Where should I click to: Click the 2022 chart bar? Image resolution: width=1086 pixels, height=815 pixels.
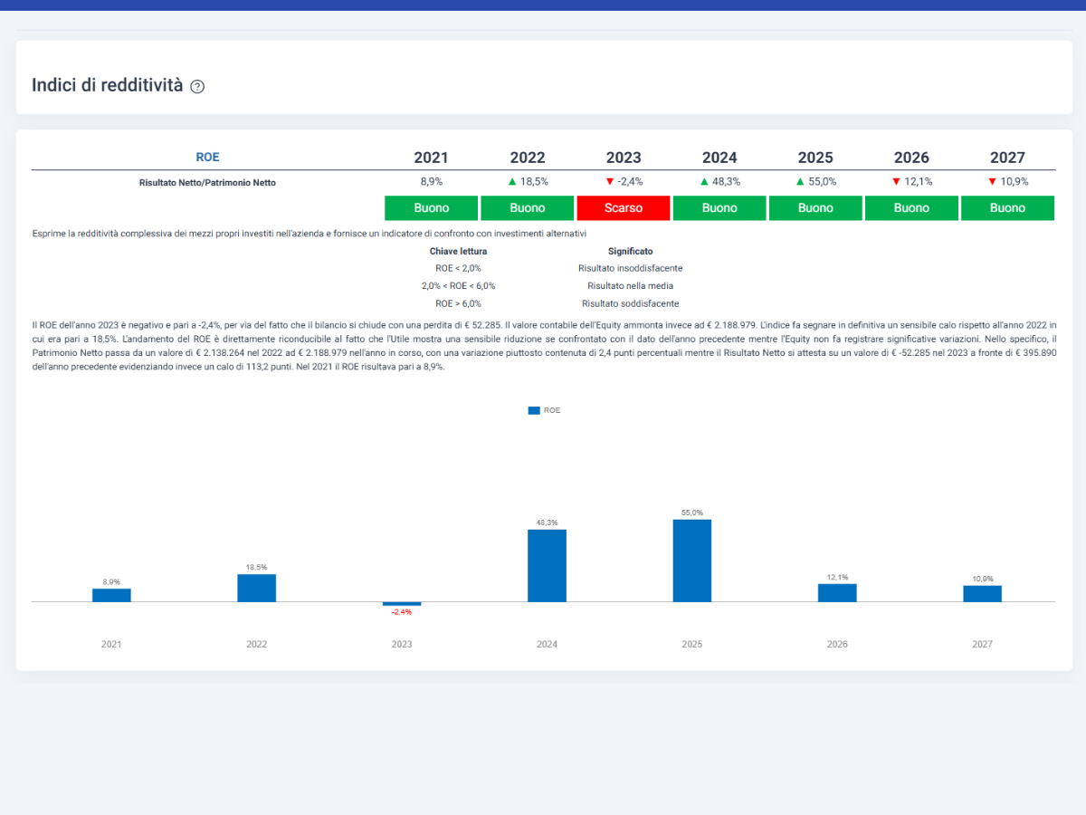(257, 588)
